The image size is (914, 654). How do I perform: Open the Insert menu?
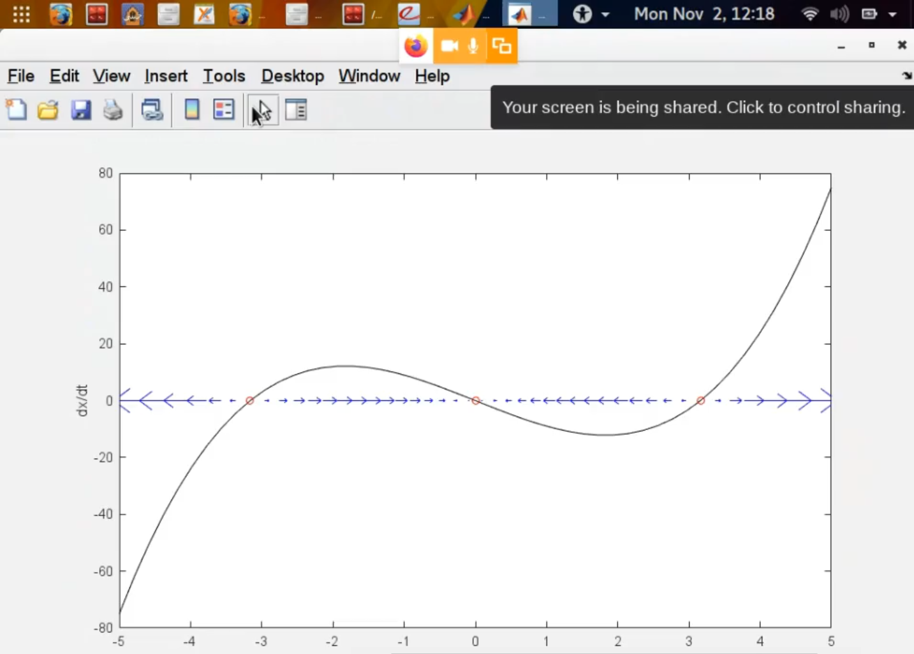click(x=166, y=76)
